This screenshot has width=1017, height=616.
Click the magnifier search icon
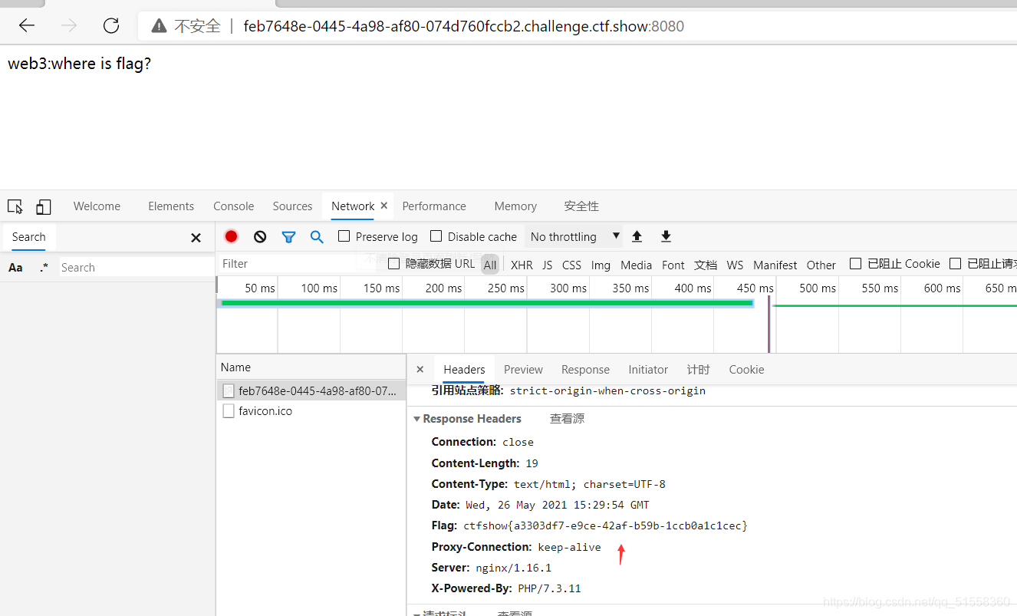[x=317, y=236]
